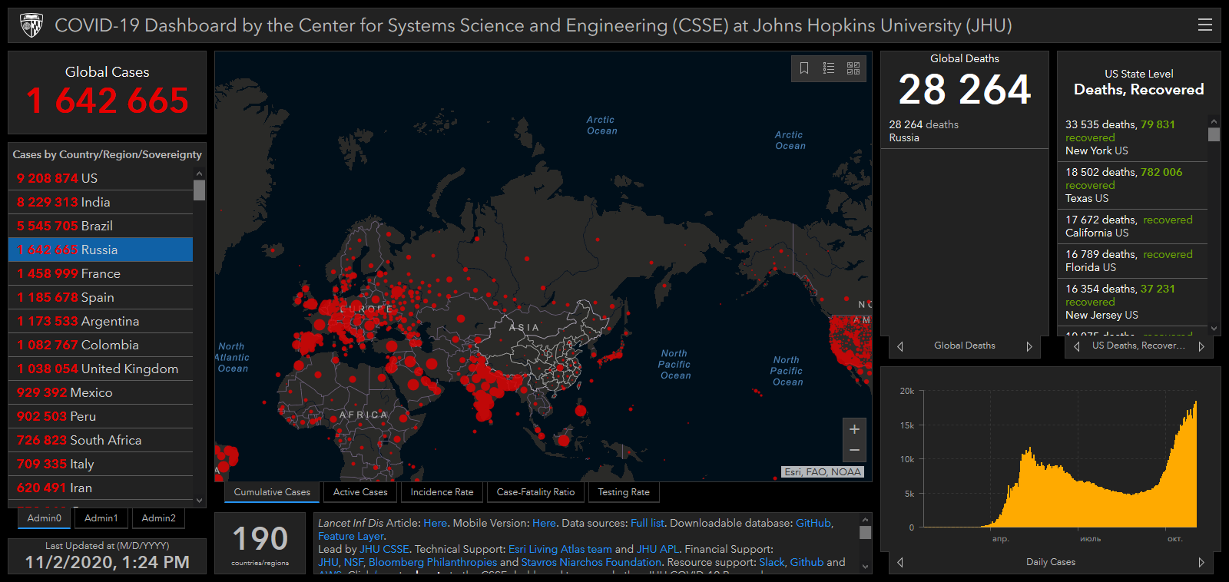The width and height of the screenshot is (1229, 582).
Task: Select United Kingdom in the country list
Action: click(101, 369)
